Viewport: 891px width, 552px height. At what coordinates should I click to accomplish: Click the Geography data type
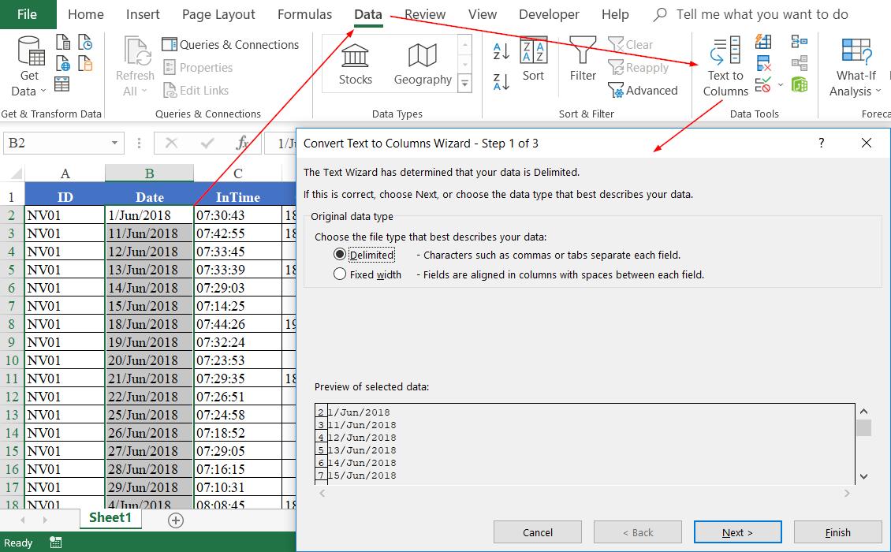click(x=423, y=65)
